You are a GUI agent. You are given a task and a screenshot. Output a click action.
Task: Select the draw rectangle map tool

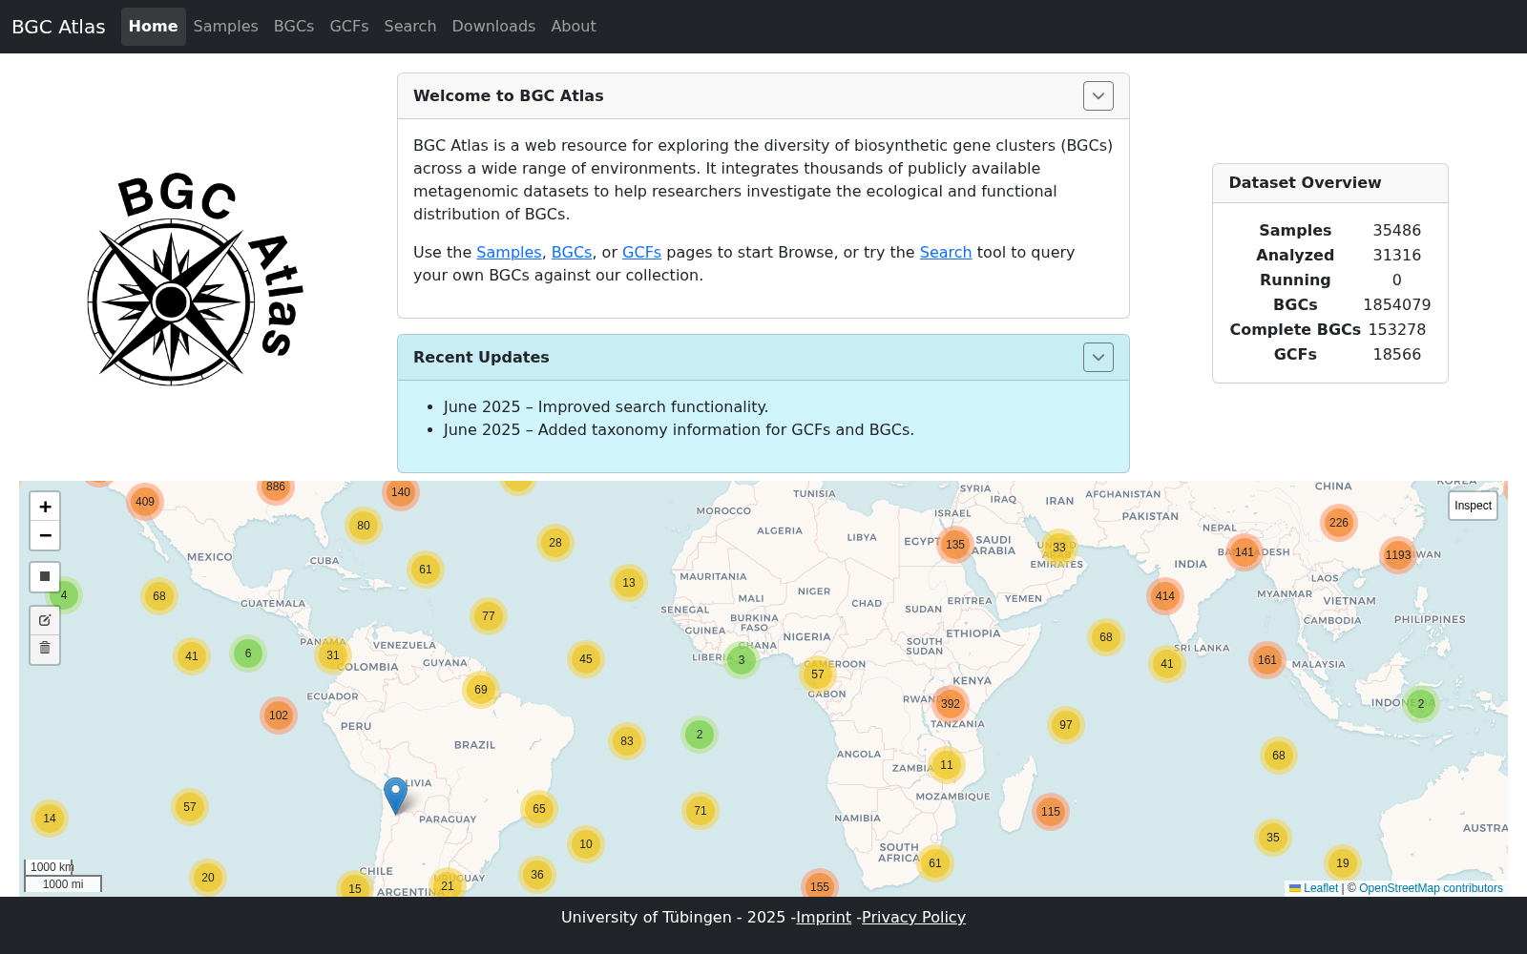[45, 577]
